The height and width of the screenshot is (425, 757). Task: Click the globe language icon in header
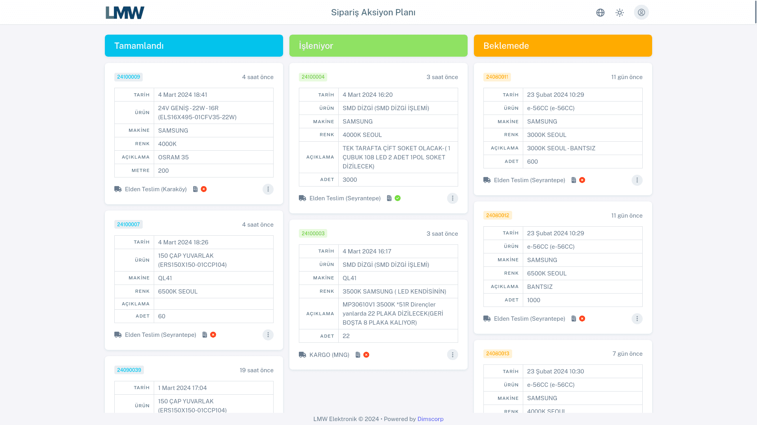click(x=600, y=12)
